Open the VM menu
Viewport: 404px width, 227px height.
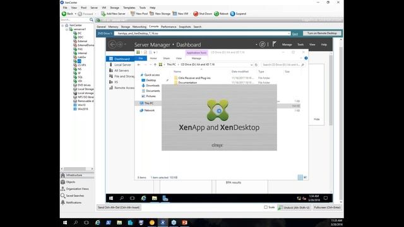[104, 8]
